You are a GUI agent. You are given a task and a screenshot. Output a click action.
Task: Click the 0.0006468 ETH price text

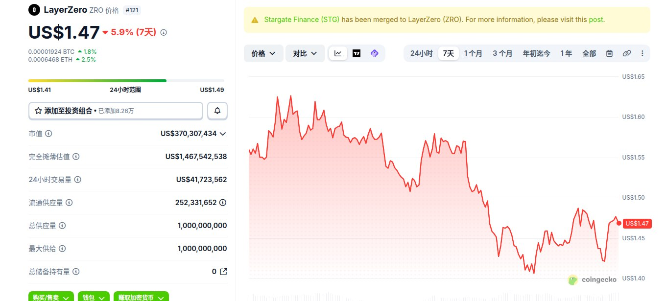point(50,60)
